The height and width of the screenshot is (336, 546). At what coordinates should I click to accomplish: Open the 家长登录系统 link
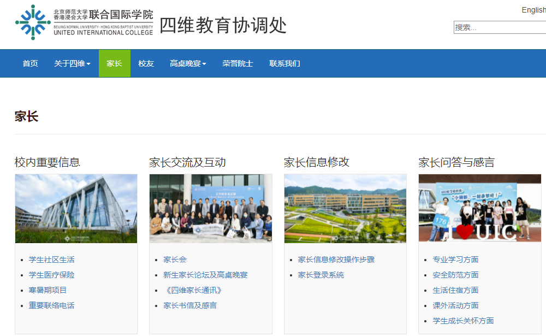click(x=321, y=275)
